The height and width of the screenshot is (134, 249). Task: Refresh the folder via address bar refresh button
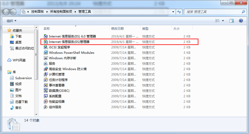click(x=179, y=12)
